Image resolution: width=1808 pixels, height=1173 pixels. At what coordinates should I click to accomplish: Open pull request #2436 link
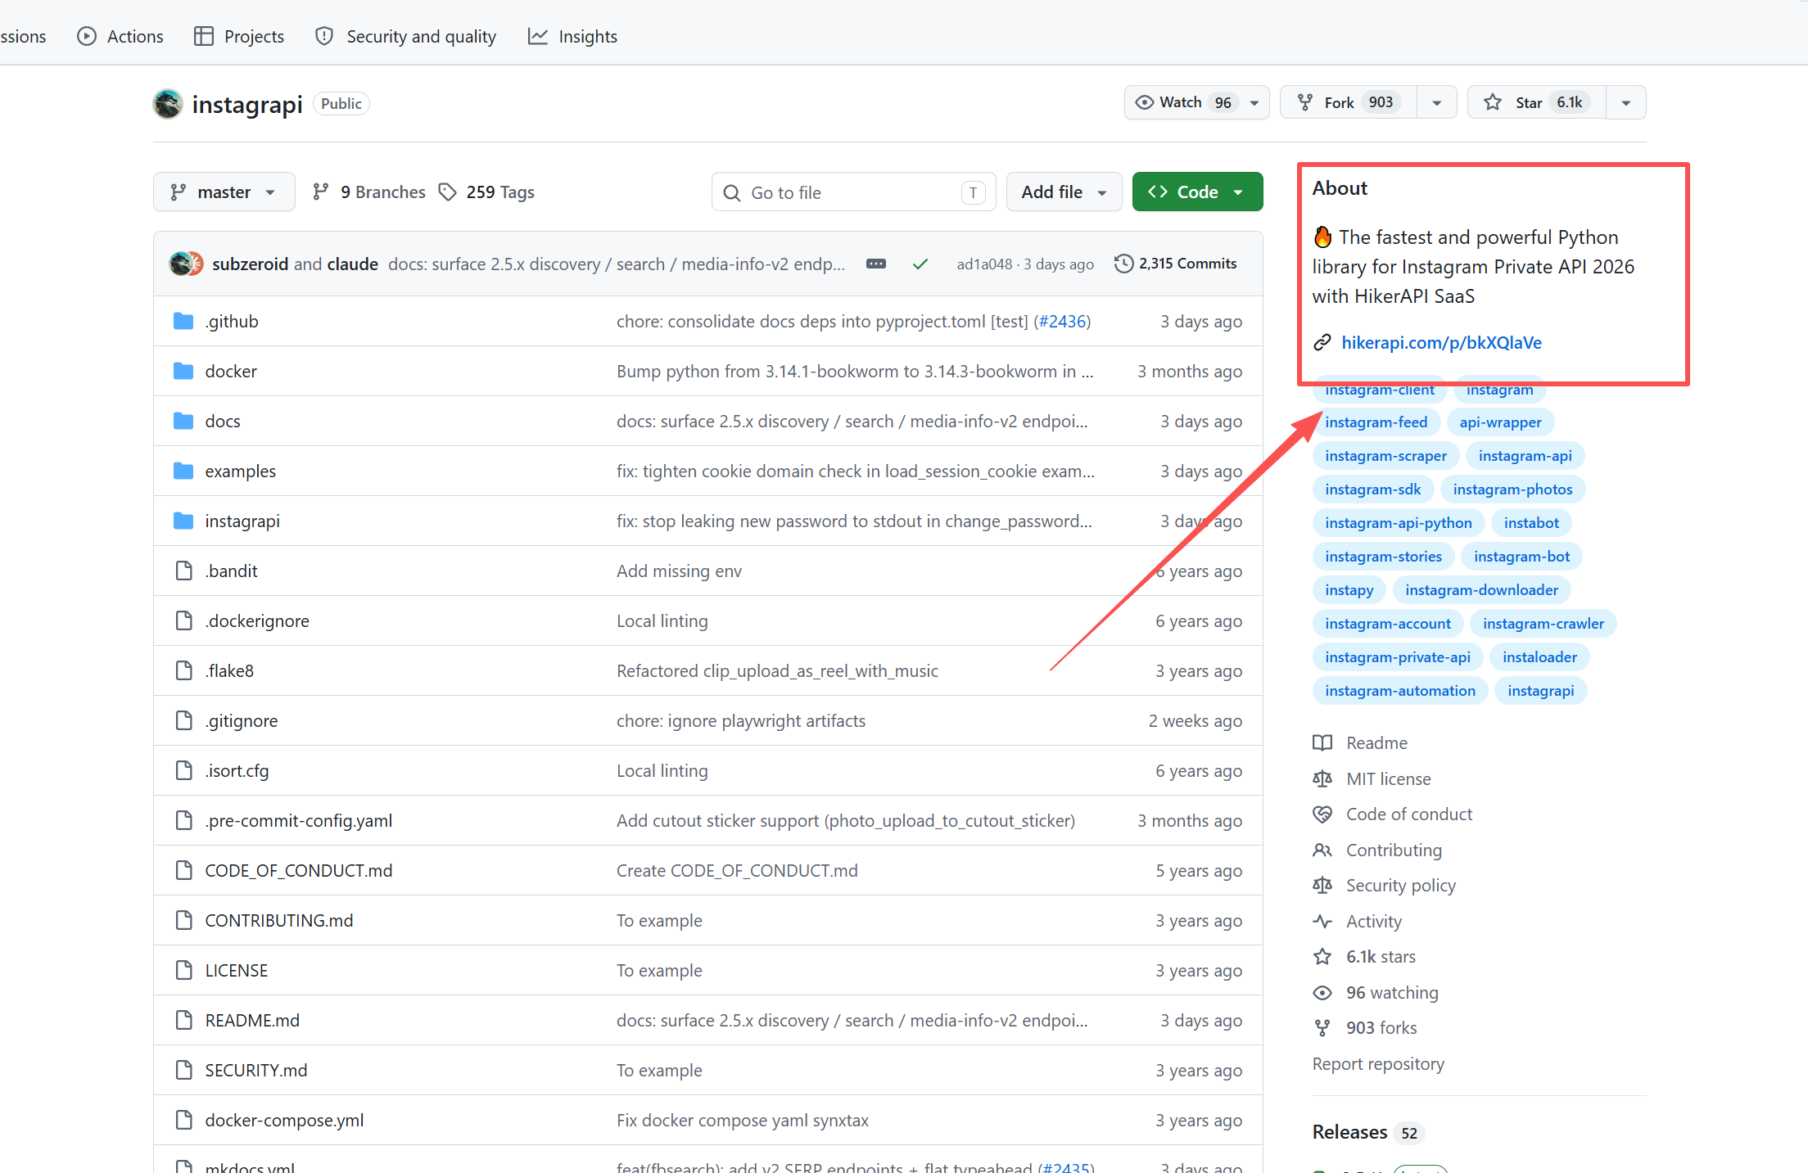click(1062, 321)
